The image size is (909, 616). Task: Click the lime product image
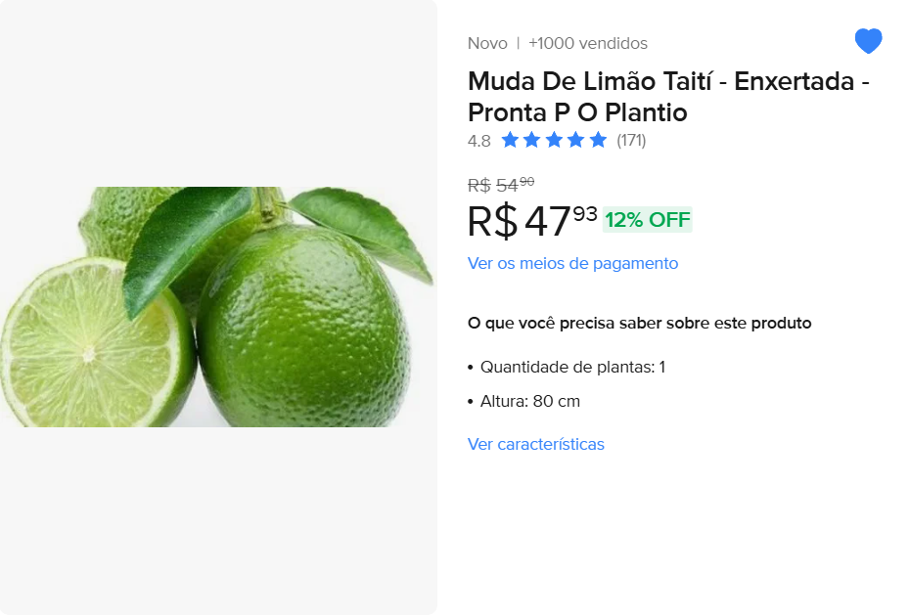[x=217, y=307]
